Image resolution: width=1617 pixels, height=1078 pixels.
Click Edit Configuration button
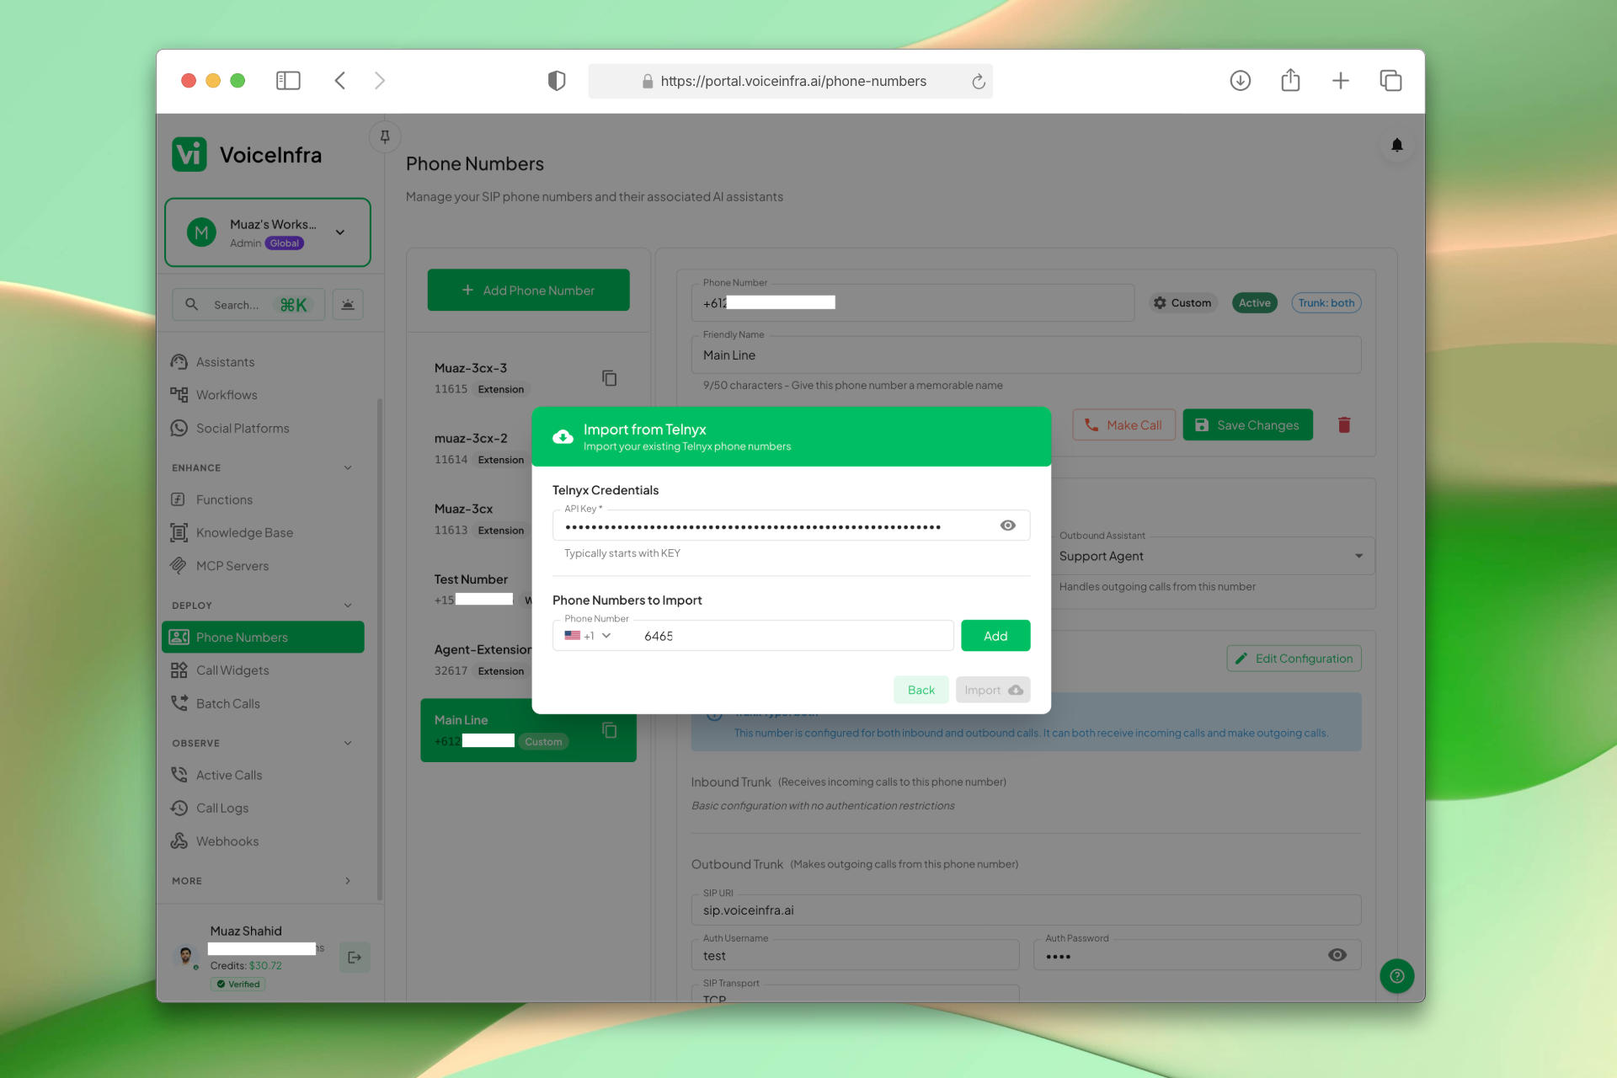pos(1294,659)
